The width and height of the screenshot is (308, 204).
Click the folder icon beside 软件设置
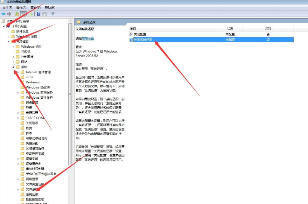[x=13, y=31]
